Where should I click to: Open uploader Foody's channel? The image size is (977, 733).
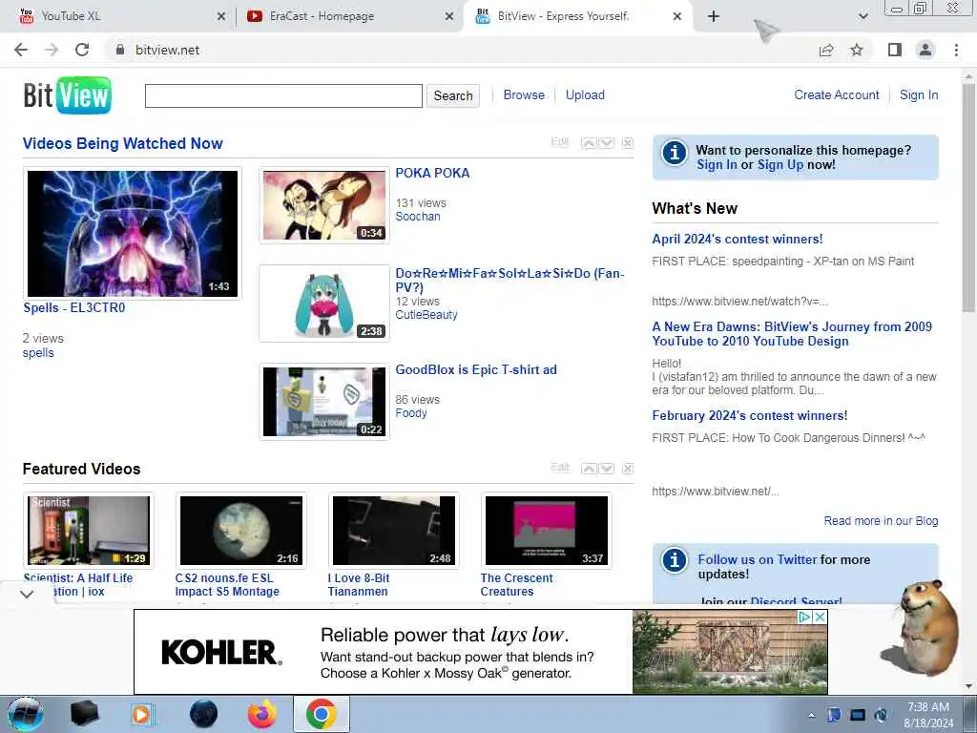(x=411, y=412)
